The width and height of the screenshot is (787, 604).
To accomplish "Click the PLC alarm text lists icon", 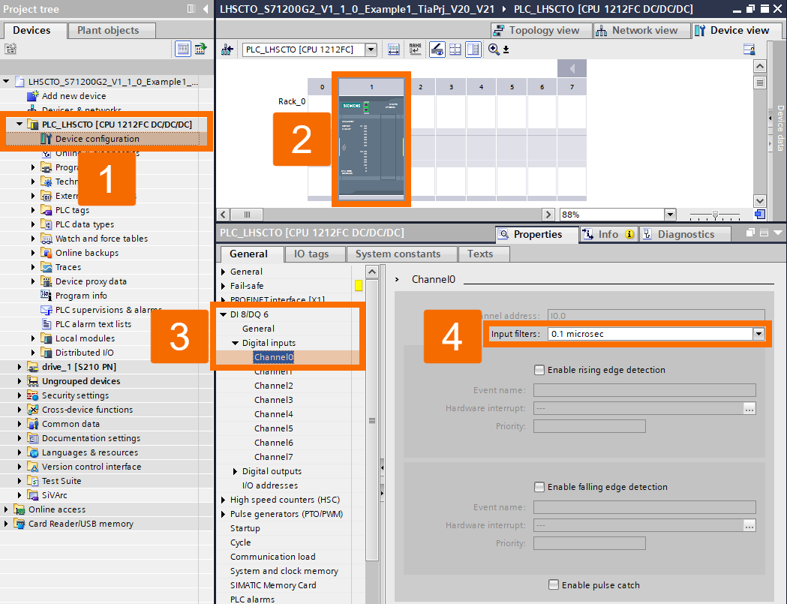I will 47,324.
